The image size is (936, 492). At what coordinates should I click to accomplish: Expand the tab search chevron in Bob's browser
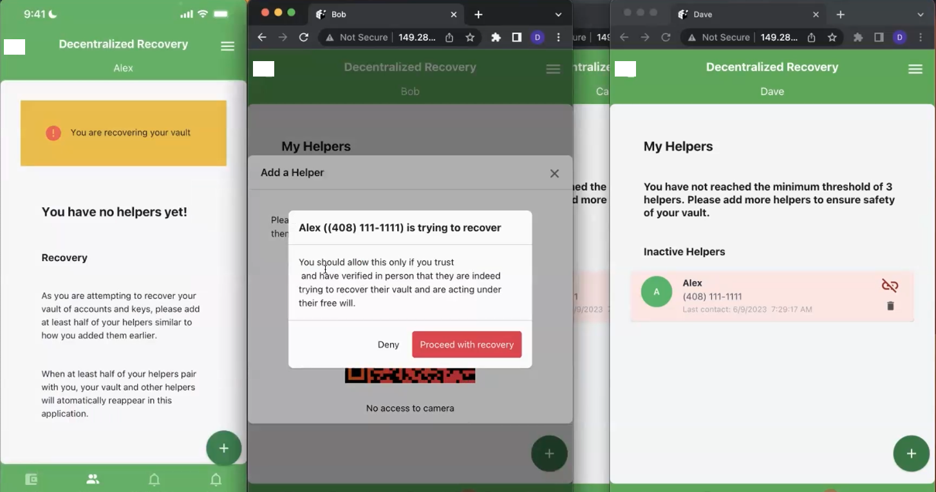pyautogui.click(x=558, y=14)
